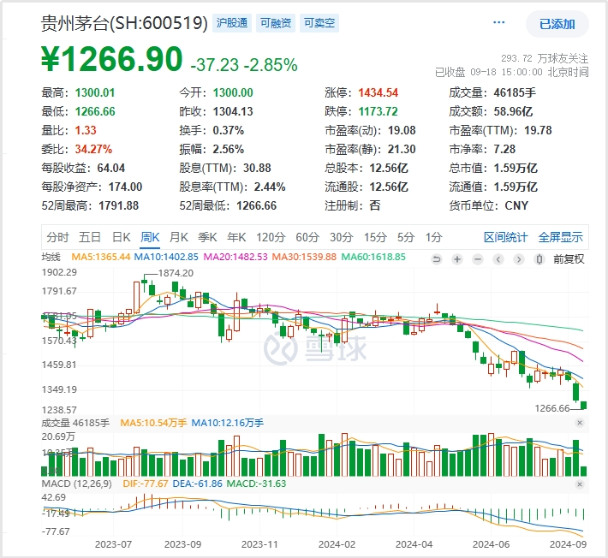The image size is (608, 558).
Task: Click the current price ¥1266.90
Action: coord(111,59)
